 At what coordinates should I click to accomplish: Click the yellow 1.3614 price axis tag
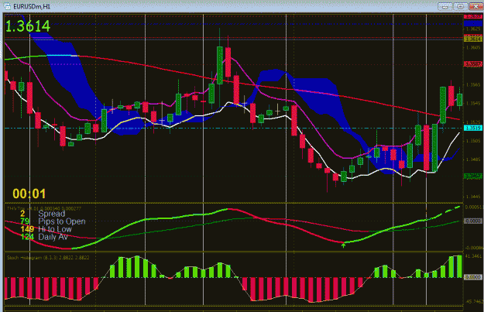(x=473, y=39)
